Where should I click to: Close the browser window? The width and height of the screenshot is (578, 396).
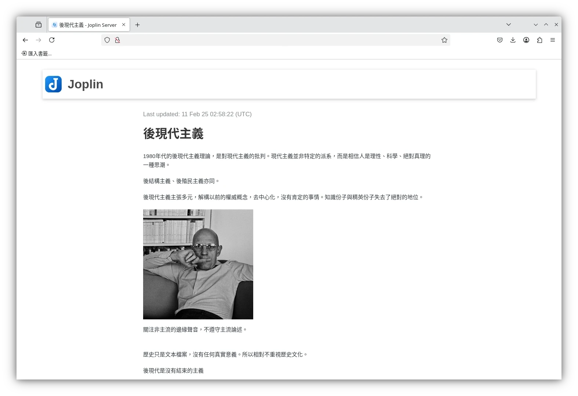click(x=556, y=25)
